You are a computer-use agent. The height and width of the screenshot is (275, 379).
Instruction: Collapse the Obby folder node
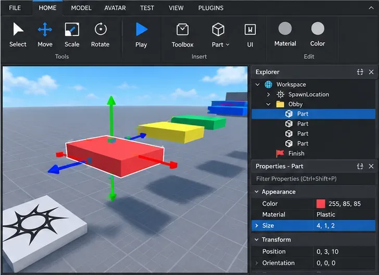pyautogui.click(x=268, y=104)
